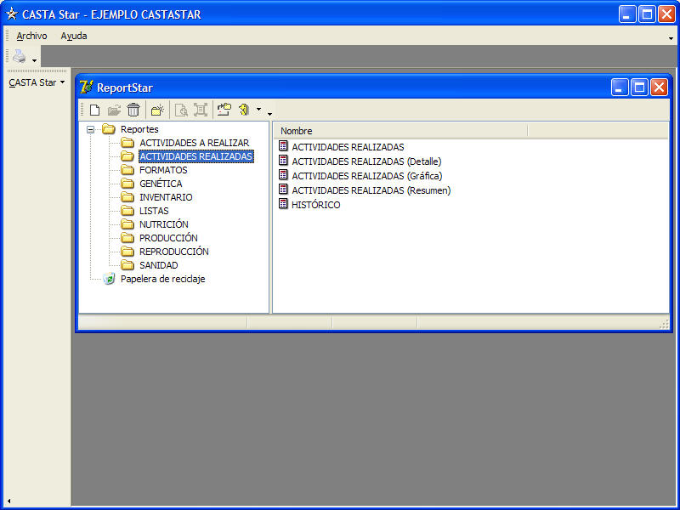Open the Archivo menu
This screenshot has width=680, height=510.
pos(31,36)
